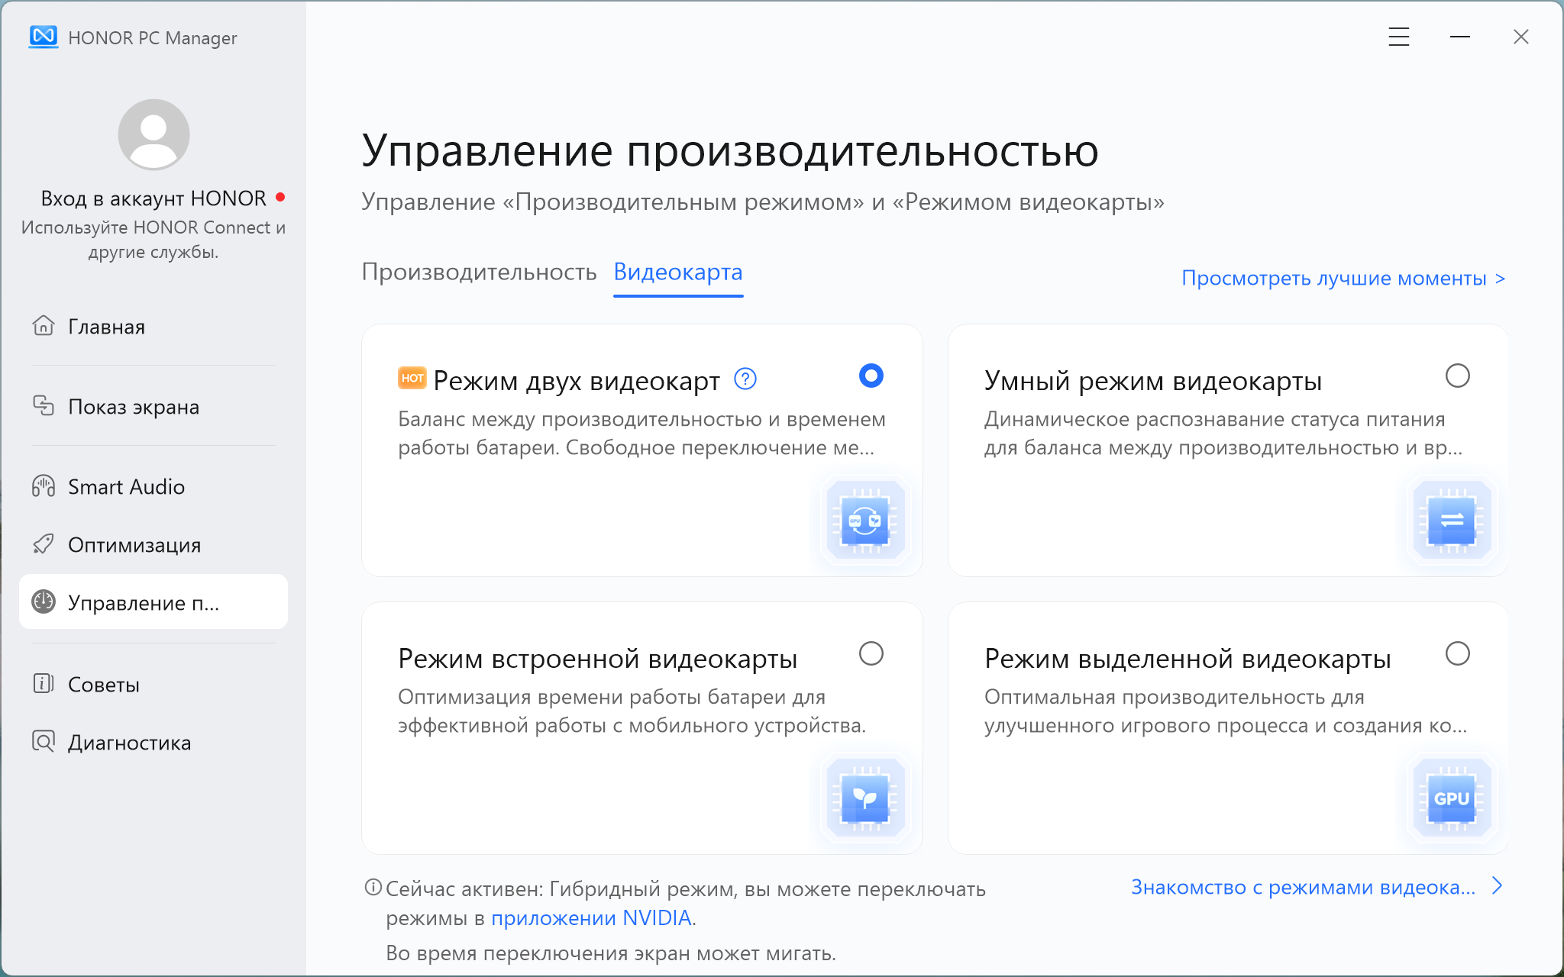
Task: Open the hamburger menu at top right
Action: point(1398,37)
